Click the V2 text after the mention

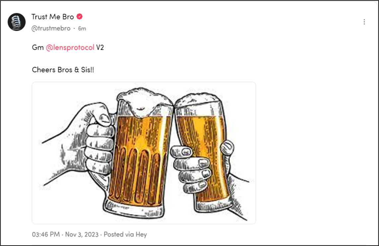(x=100, y=48)
